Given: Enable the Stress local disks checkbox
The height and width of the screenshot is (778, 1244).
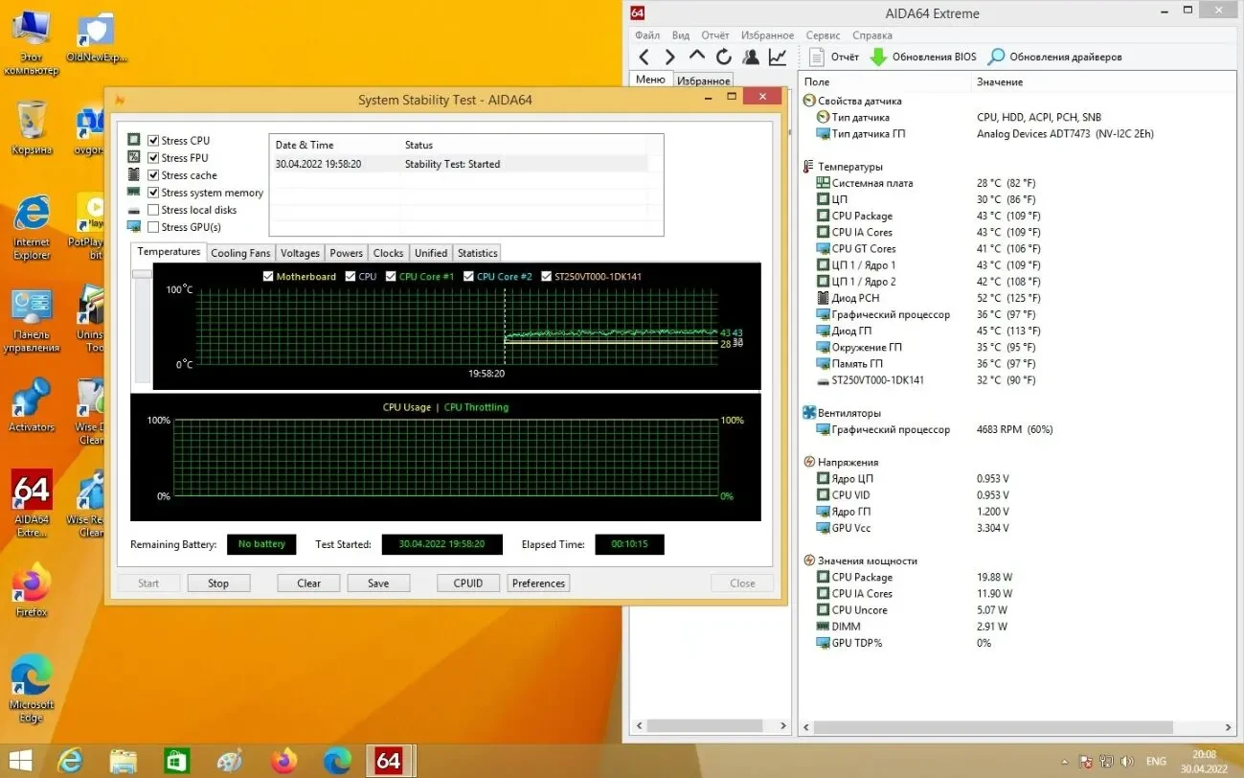Looking at the screenshot, I should point(151,209).
